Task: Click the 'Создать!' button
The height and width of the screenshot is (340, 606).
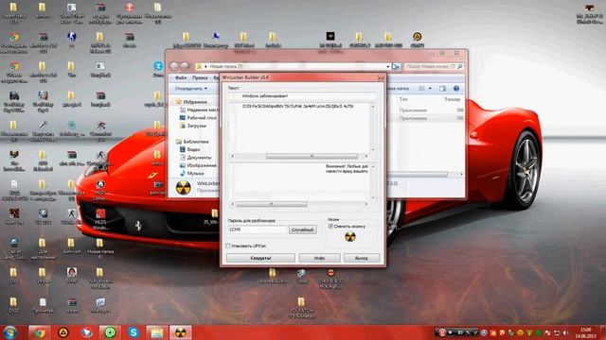Action: 261,258
